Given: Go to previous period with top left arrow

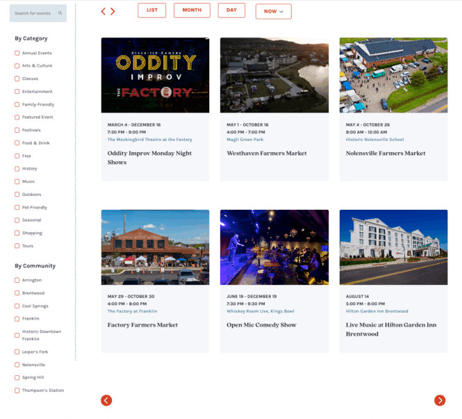Looking at the screenshot, I should pos(103,12).
